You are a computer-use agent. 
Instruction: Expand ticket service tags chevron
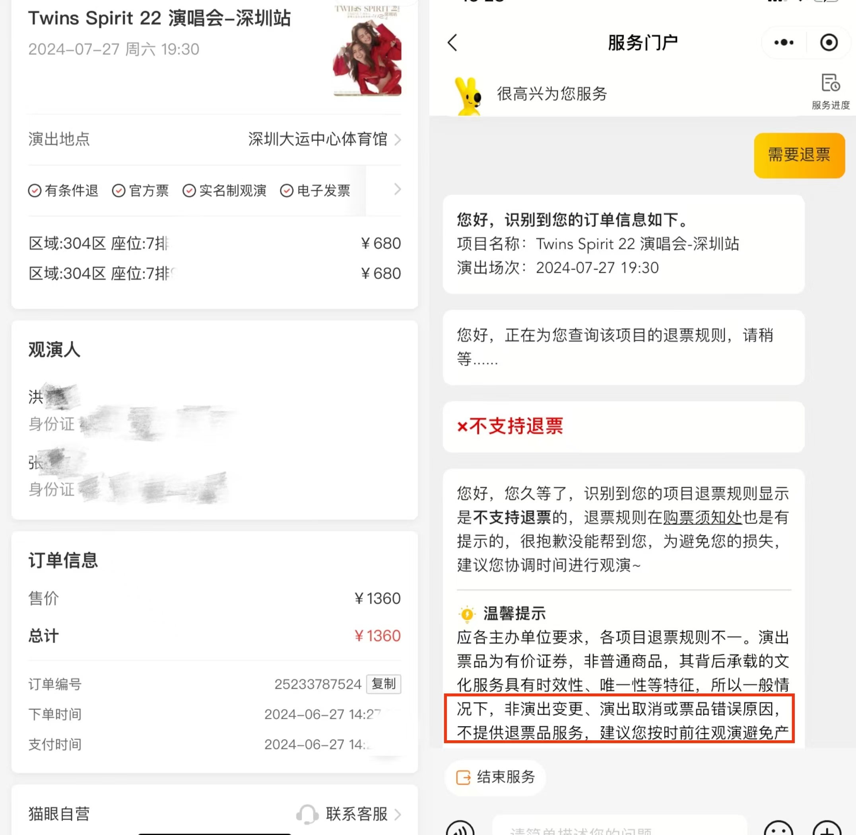coord(397,189)
